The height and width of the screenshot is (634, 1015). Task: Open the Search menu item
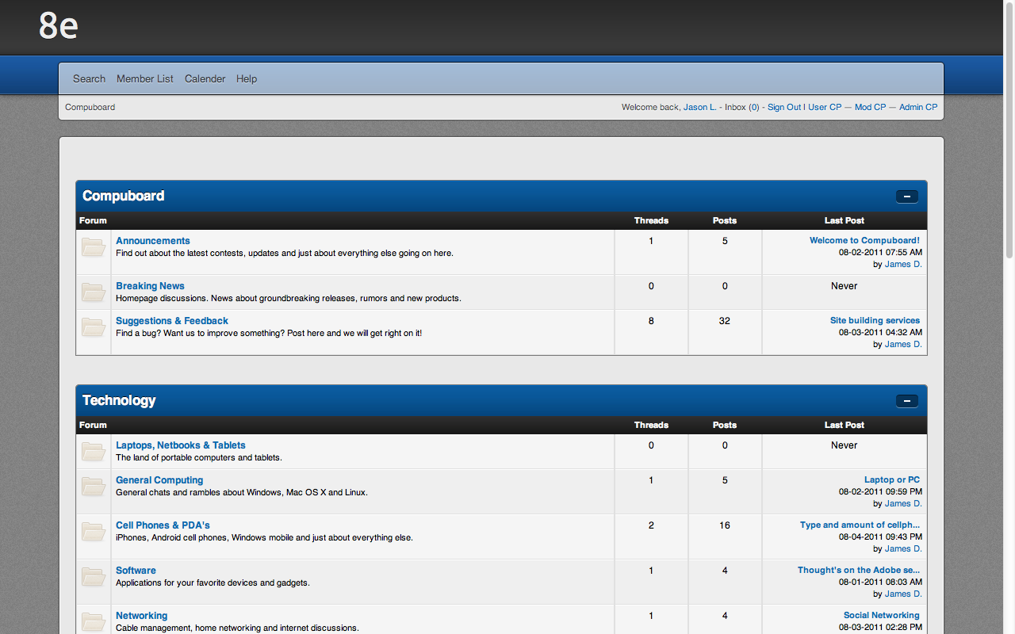click(89, 79)
